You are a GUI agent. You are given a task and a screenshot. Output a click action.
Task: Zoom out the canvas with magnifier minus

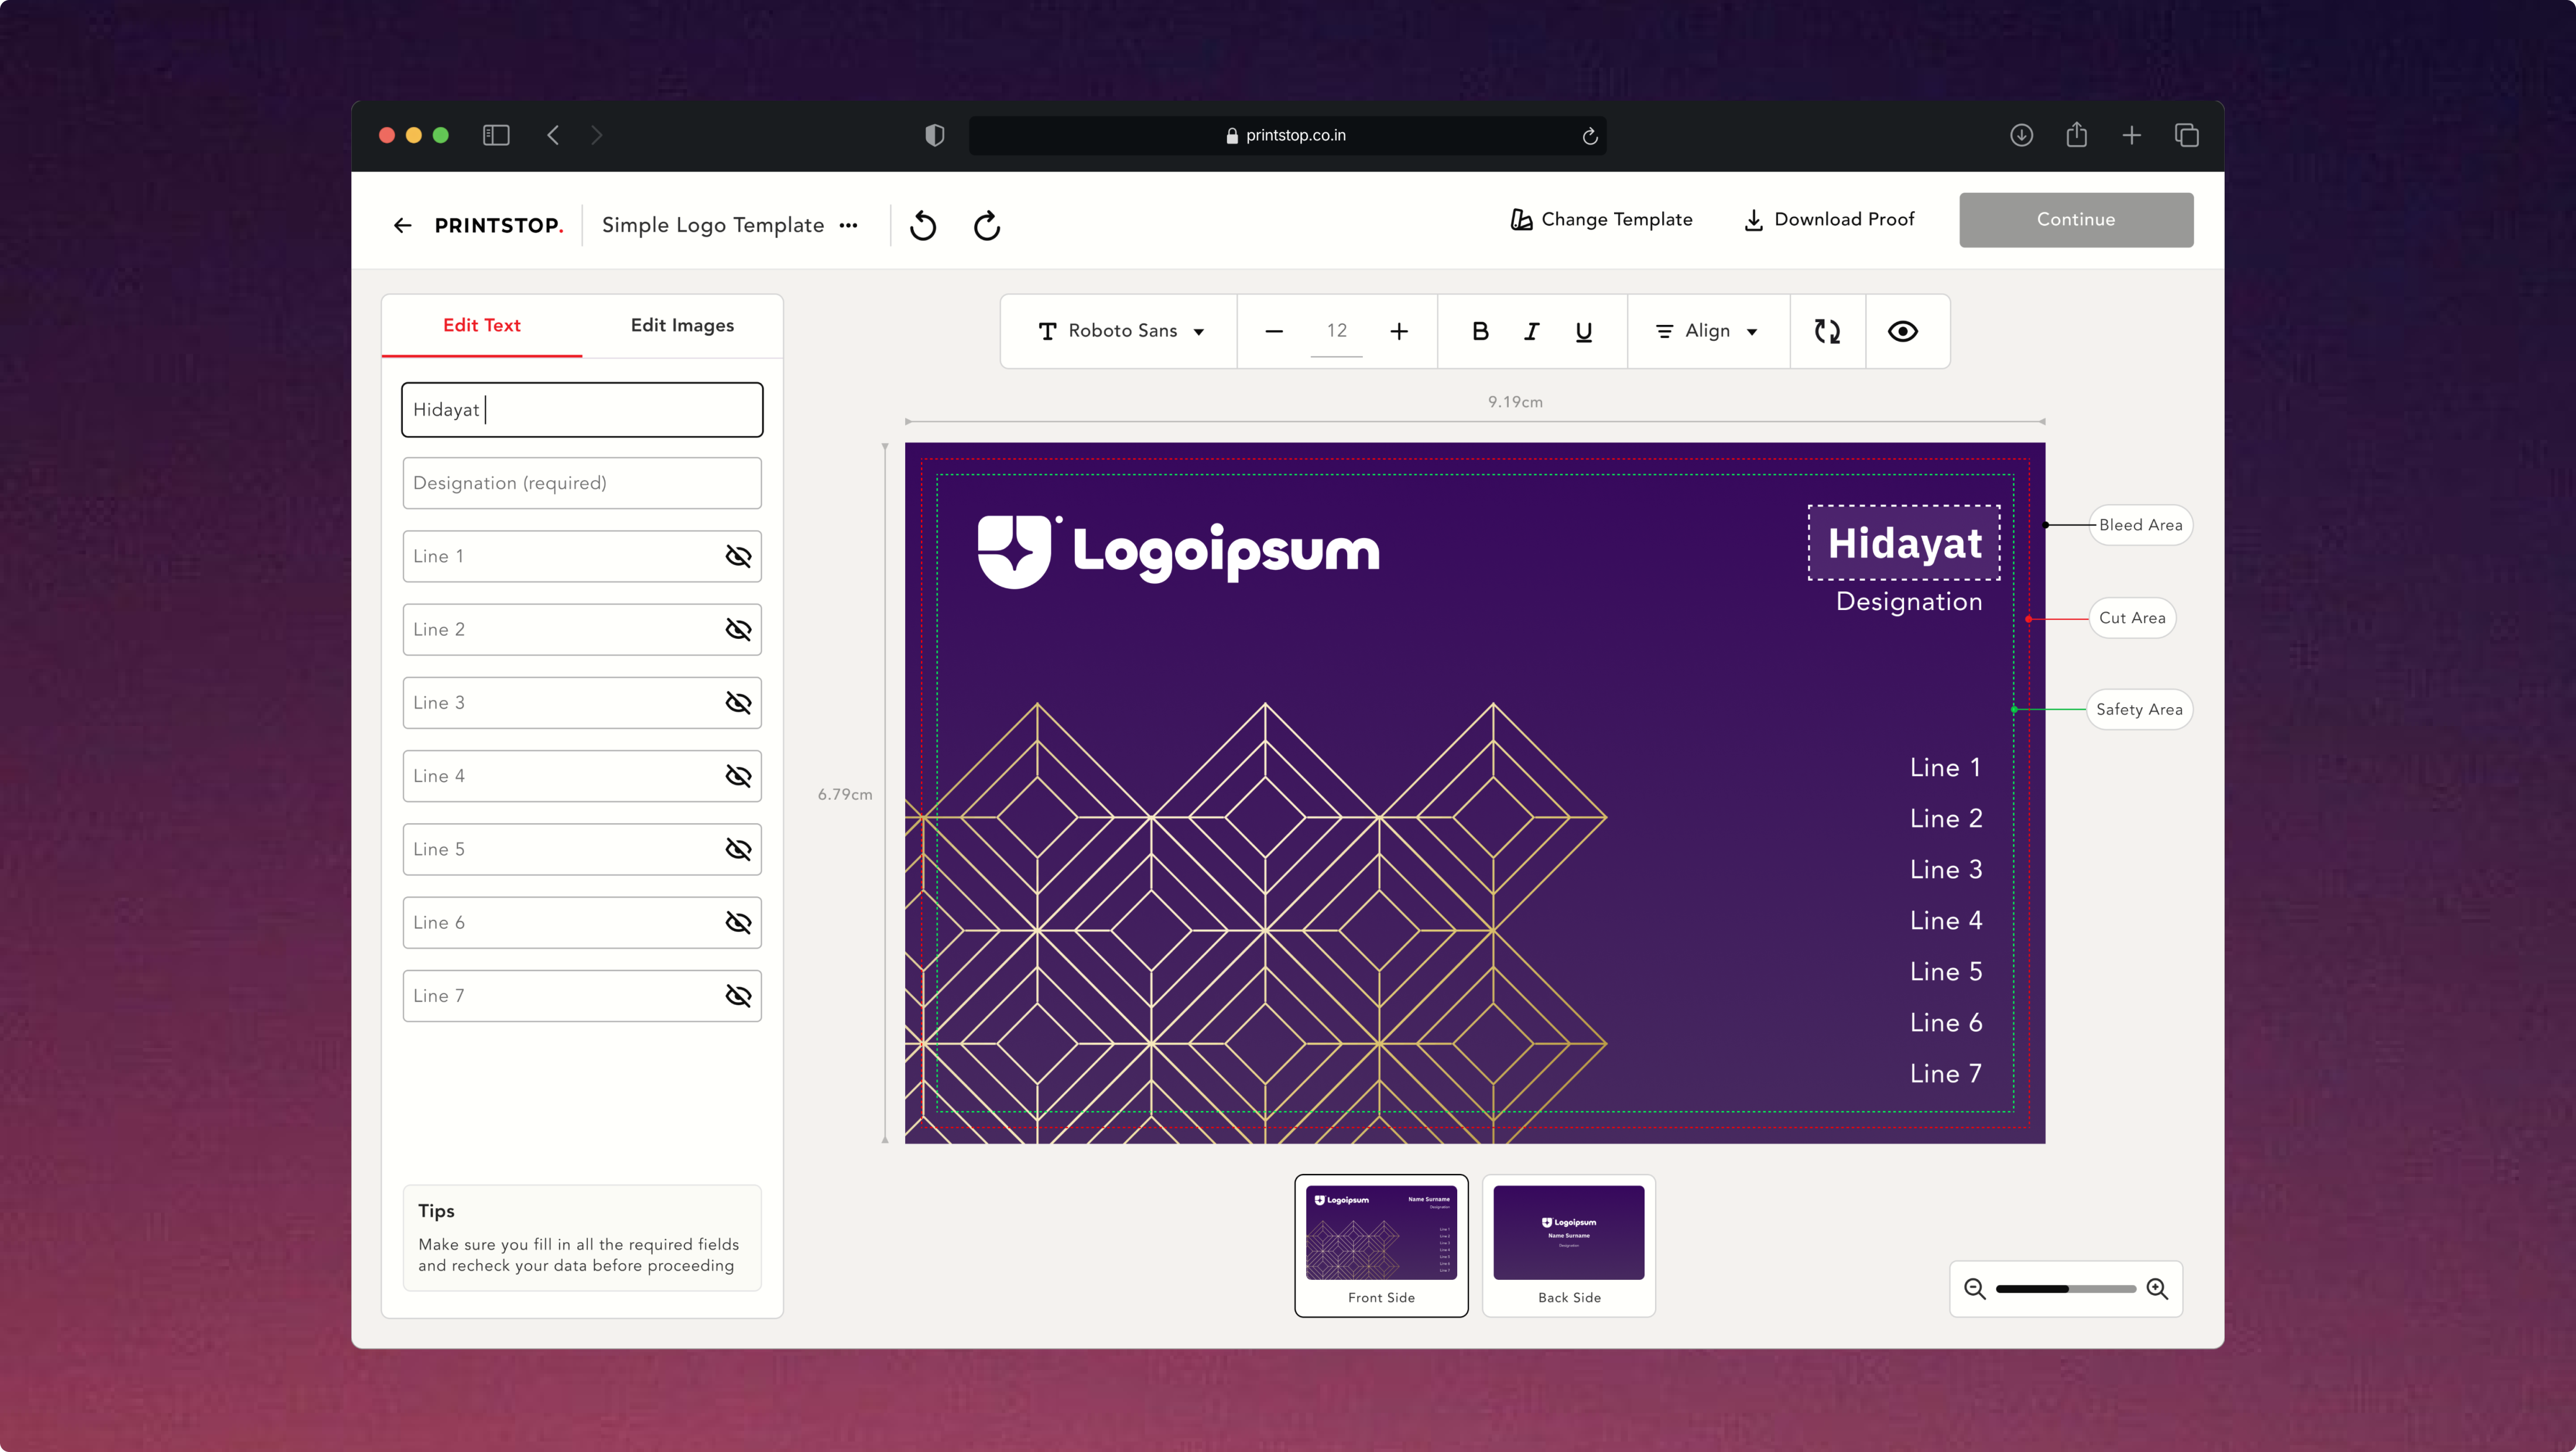click(1975, 1289)
